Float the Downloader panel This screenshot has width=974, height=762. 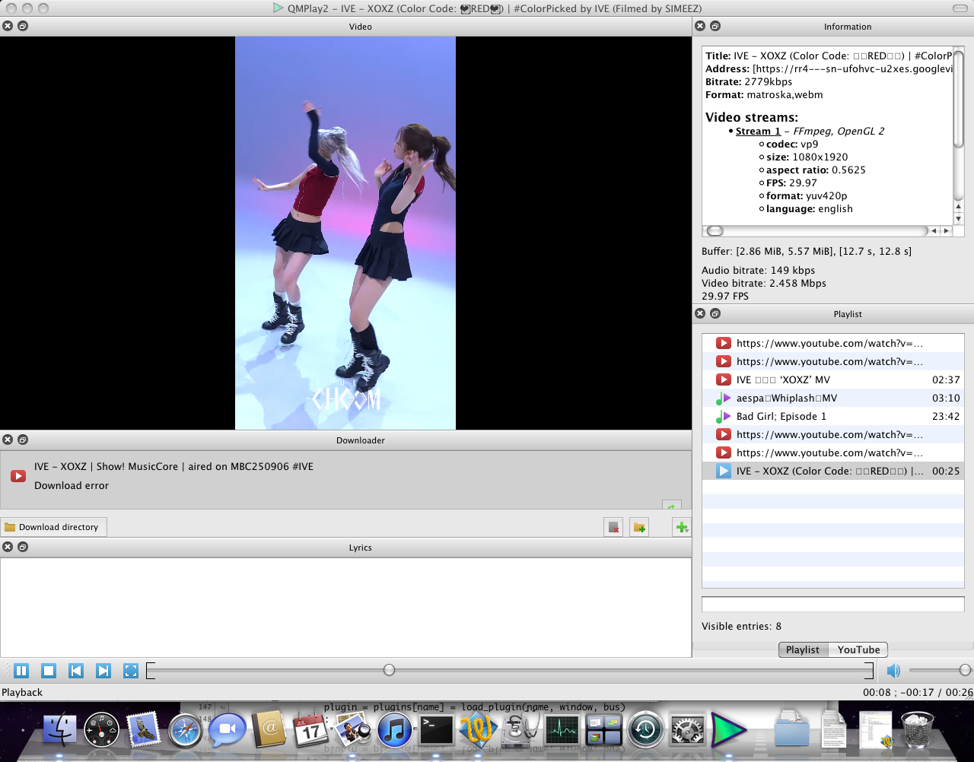click(x=23, y=440)
